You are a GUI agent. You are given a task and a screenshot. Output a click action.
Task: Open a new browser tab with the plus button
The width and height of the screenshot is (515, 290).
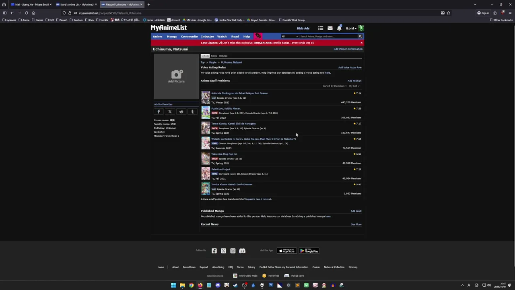tap(148, 4)
